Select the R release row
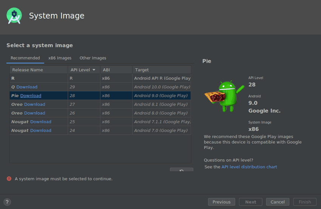321x209 pixels. [38, 78]
